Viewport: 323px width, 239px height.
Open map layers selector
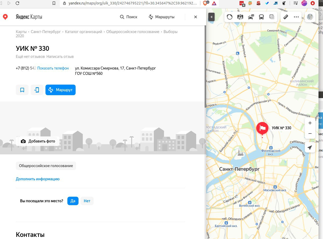271,17
